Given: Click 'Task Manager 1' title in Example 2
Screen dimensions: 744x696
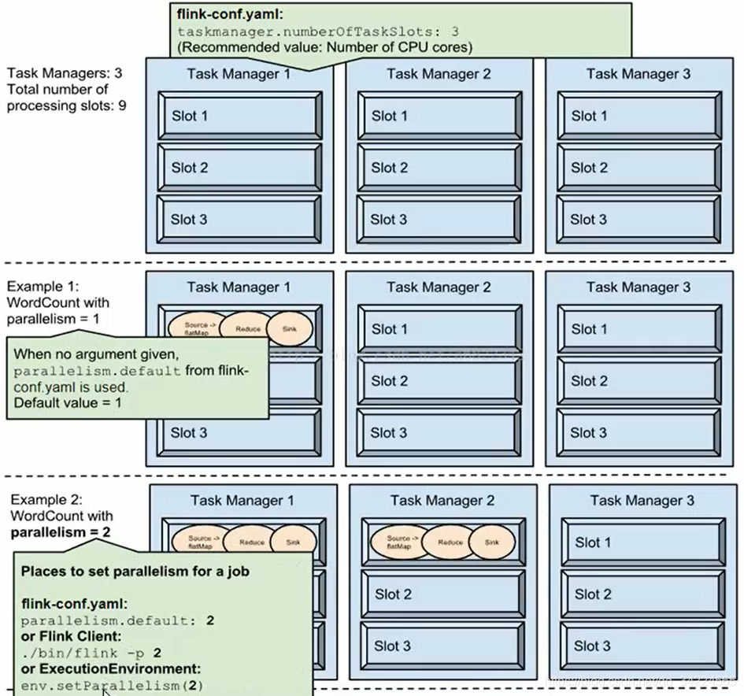Looking at the screenshot, I should 242,501.
